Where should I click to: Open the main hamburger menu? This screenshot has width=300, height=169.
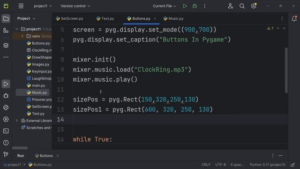pos(21,6)
